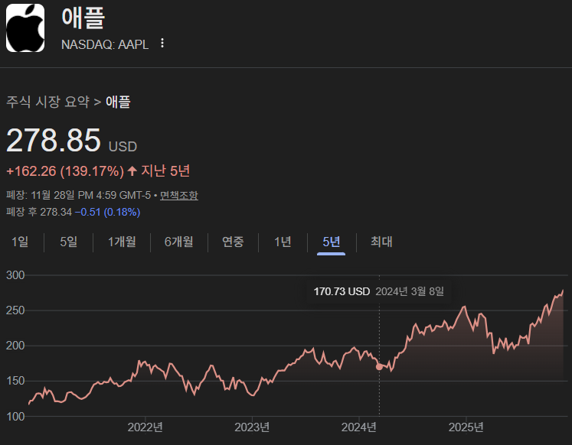Click the 애플 company title

click(x=83, y=18)
